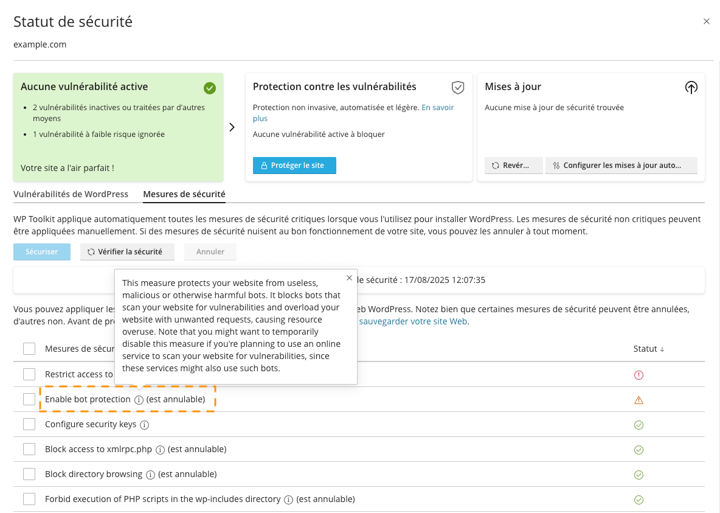Screen dimensions: 720x513
Task: Click info icon next to Configure security keys
Action: [x=144, y=425]
